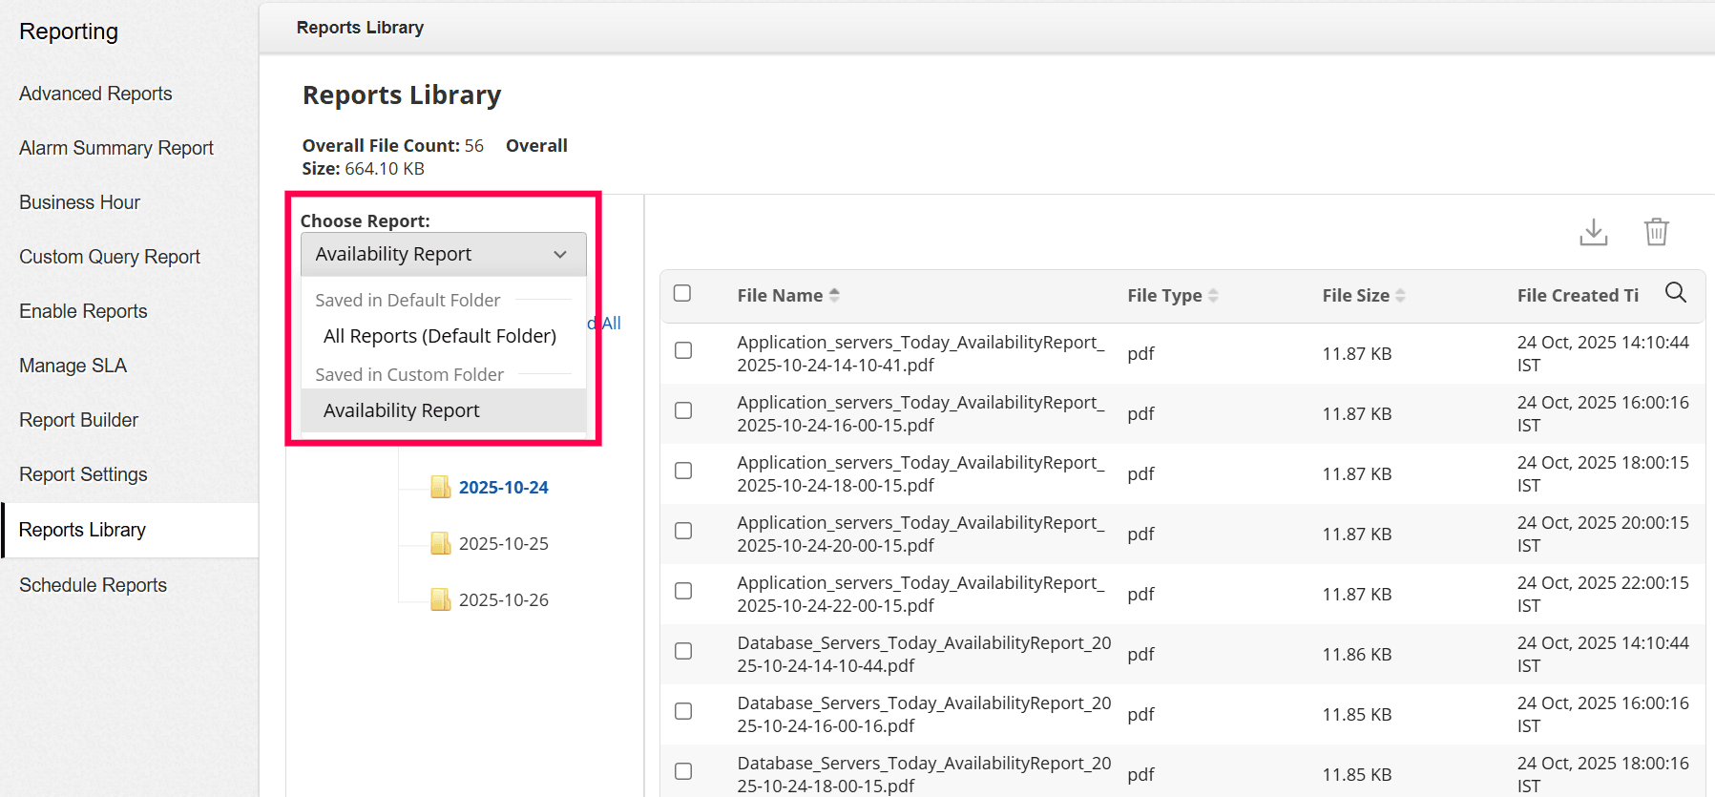This screenshot has height=797, width=1715.
Task: Open Schedule Reports in sidebar
Action: pos(93,585)
